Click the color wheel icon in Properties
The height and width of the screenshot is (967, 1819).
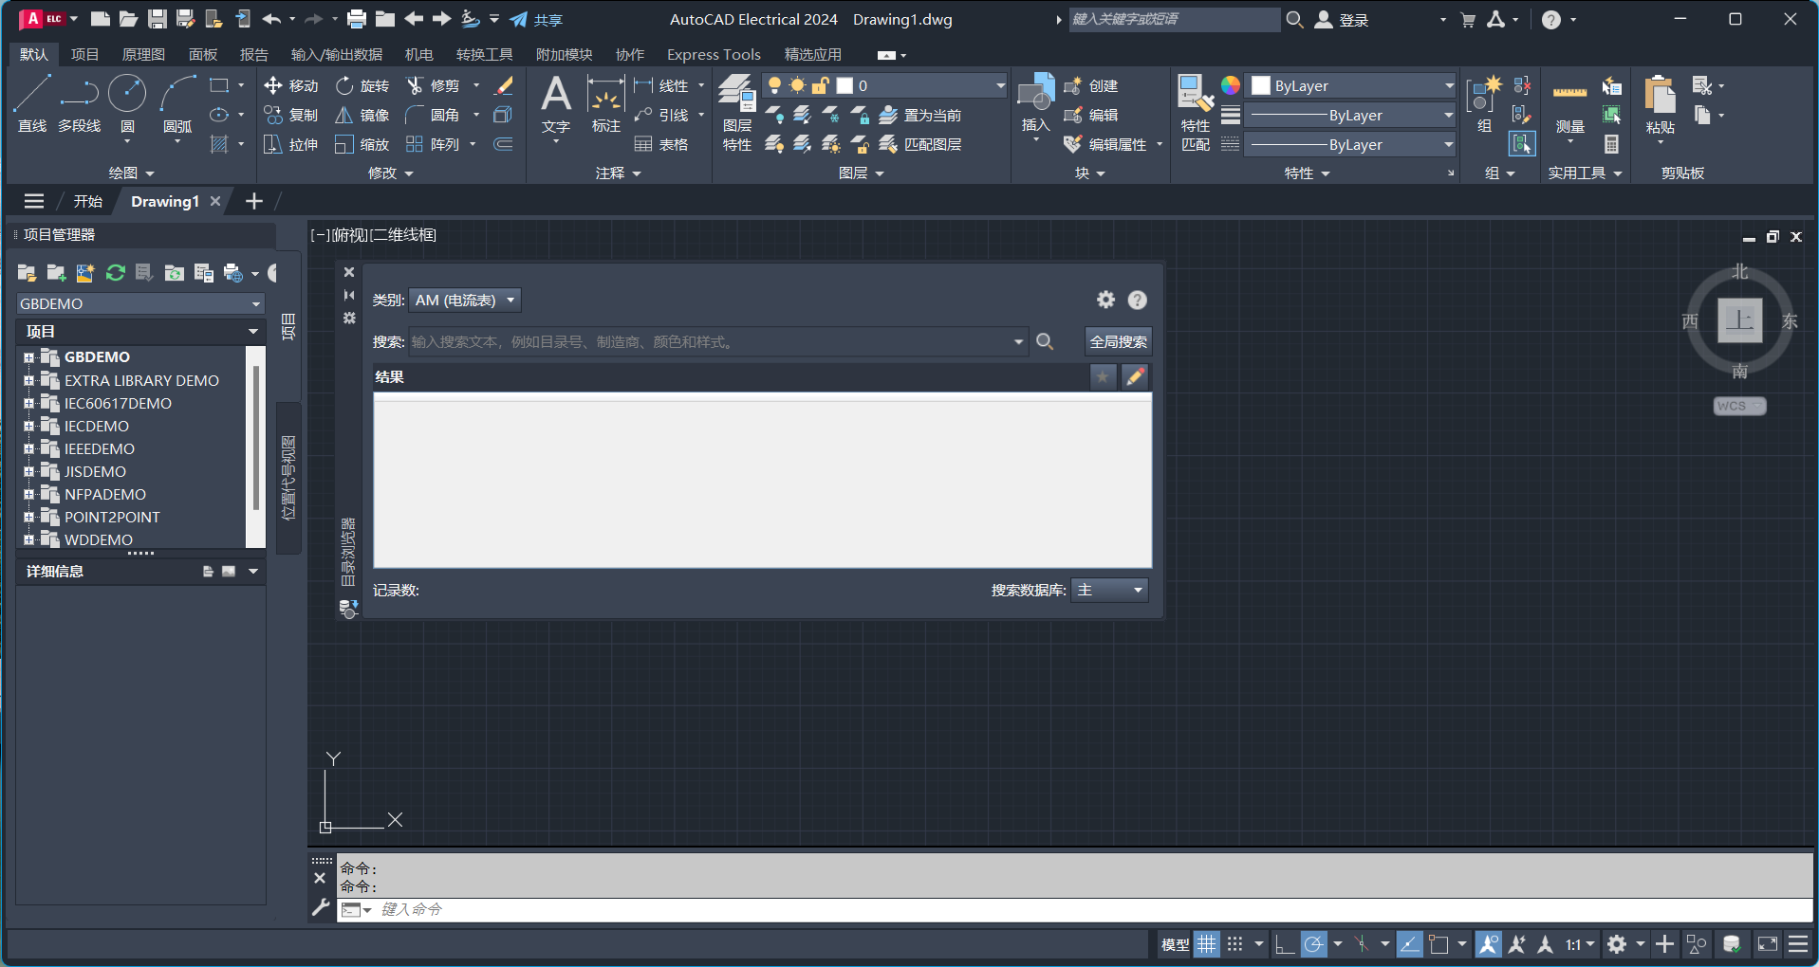pos(1231,85)
